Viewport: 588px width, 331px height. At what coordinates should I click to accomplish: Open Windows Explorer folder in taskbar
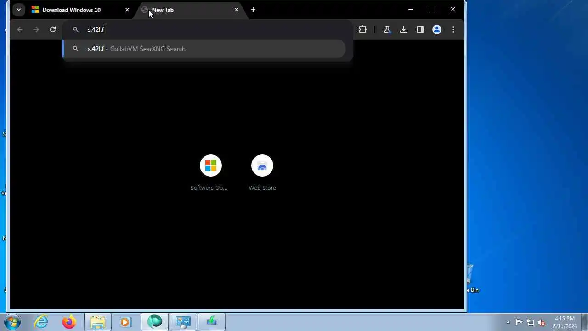click(97, 322)
